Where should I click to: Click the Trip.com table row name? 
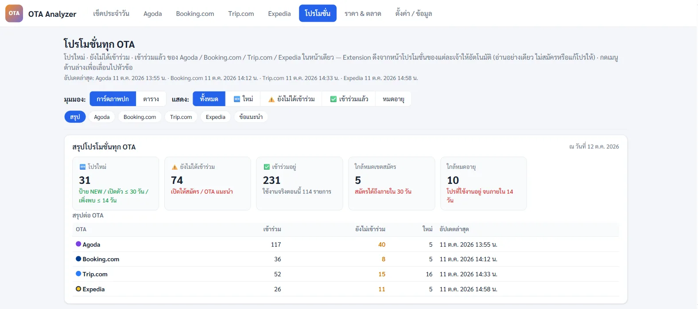95,274
